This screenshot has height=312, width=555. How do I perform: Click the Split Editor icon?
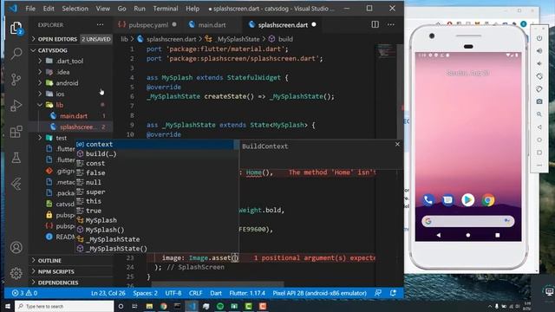click(x=375, y=24)
